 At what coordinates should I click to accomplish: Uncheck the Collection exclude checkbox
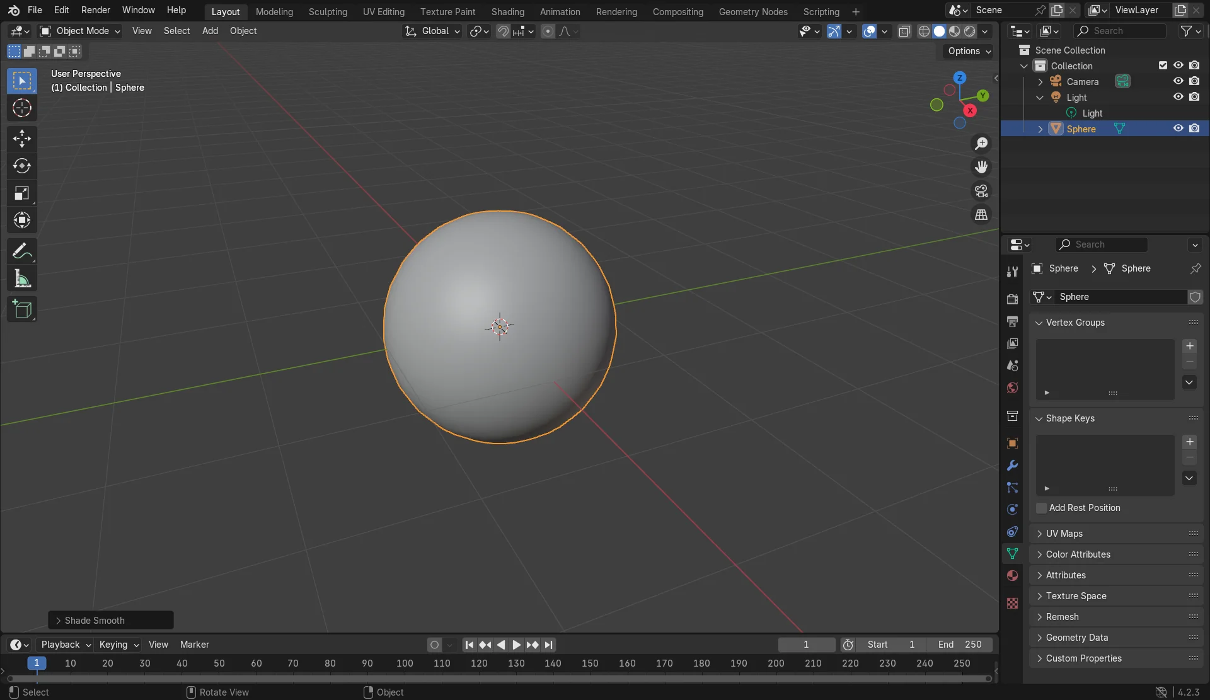1163,66
